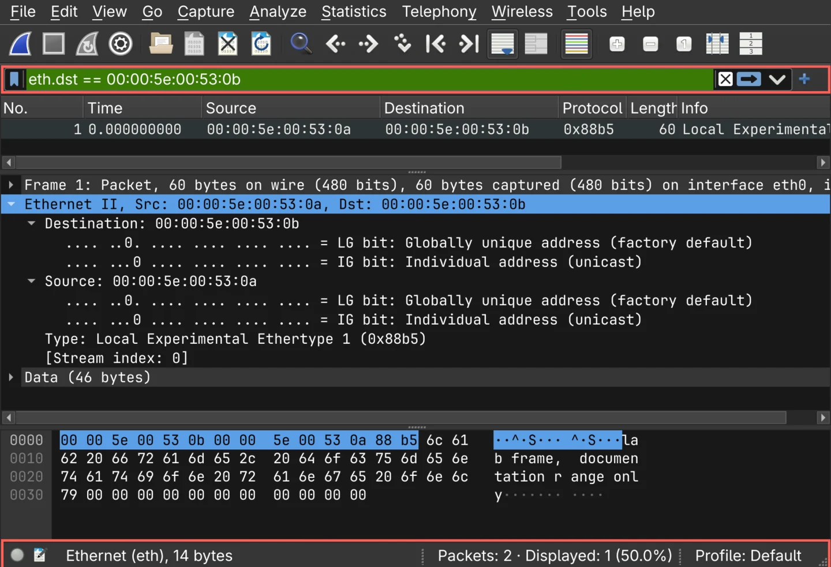Viewport: 831px width, 567px height.
Task: Find a packet with the magnifier
Action: (301, 44)
